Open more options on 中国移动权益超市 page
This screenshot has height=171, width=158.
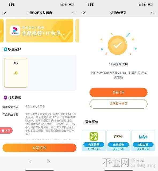pyautogui.click(x=74, y=13)
